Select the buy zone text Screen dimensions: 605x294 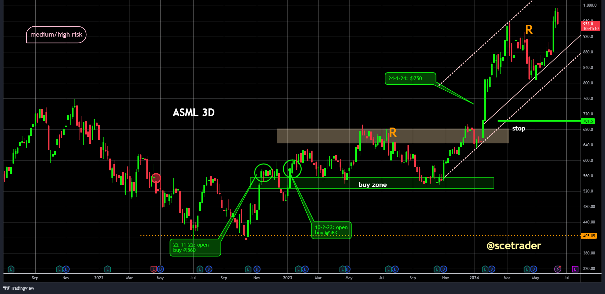pyautogui.click(x=373, y=185)
